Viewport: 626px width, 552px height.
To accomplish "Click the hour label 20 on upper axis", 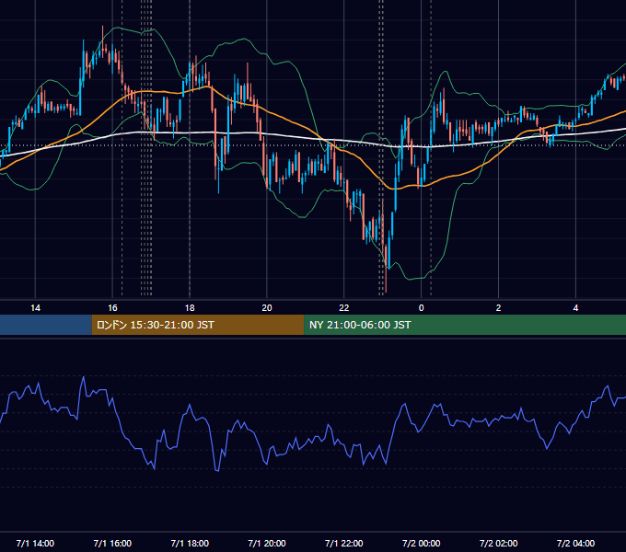I will (x=267, y=308).
